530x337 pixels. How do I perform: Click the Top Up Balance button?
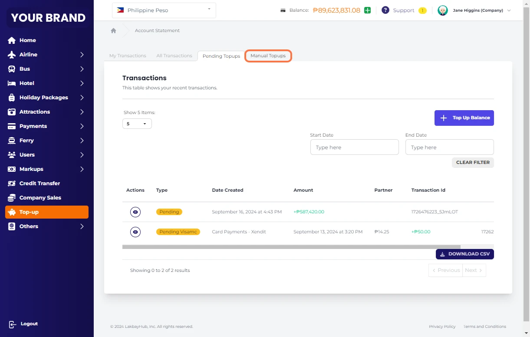tap(464, 118)
